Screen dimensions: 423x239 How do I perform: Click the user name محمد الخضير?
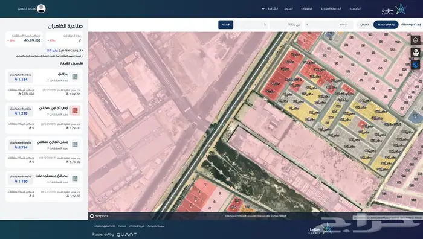27,9
